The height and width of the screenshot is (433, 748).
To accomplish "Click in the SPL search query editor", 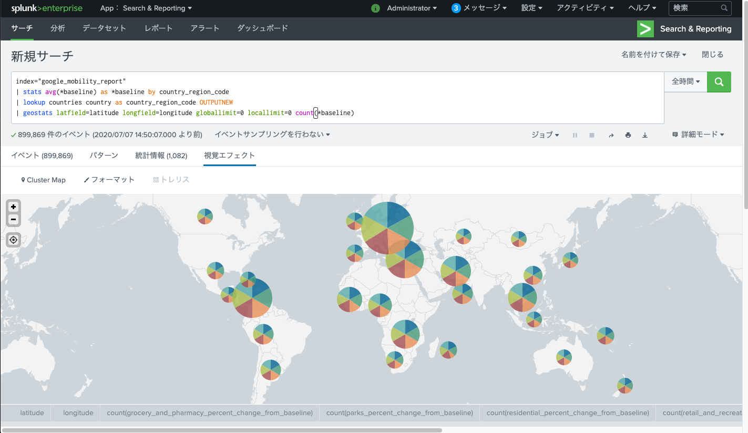I will click(x=337, y=98).
